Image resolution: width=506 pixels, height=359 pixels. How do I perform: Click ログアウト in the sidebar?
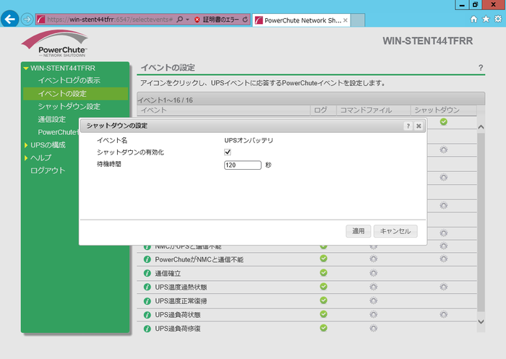48,170
